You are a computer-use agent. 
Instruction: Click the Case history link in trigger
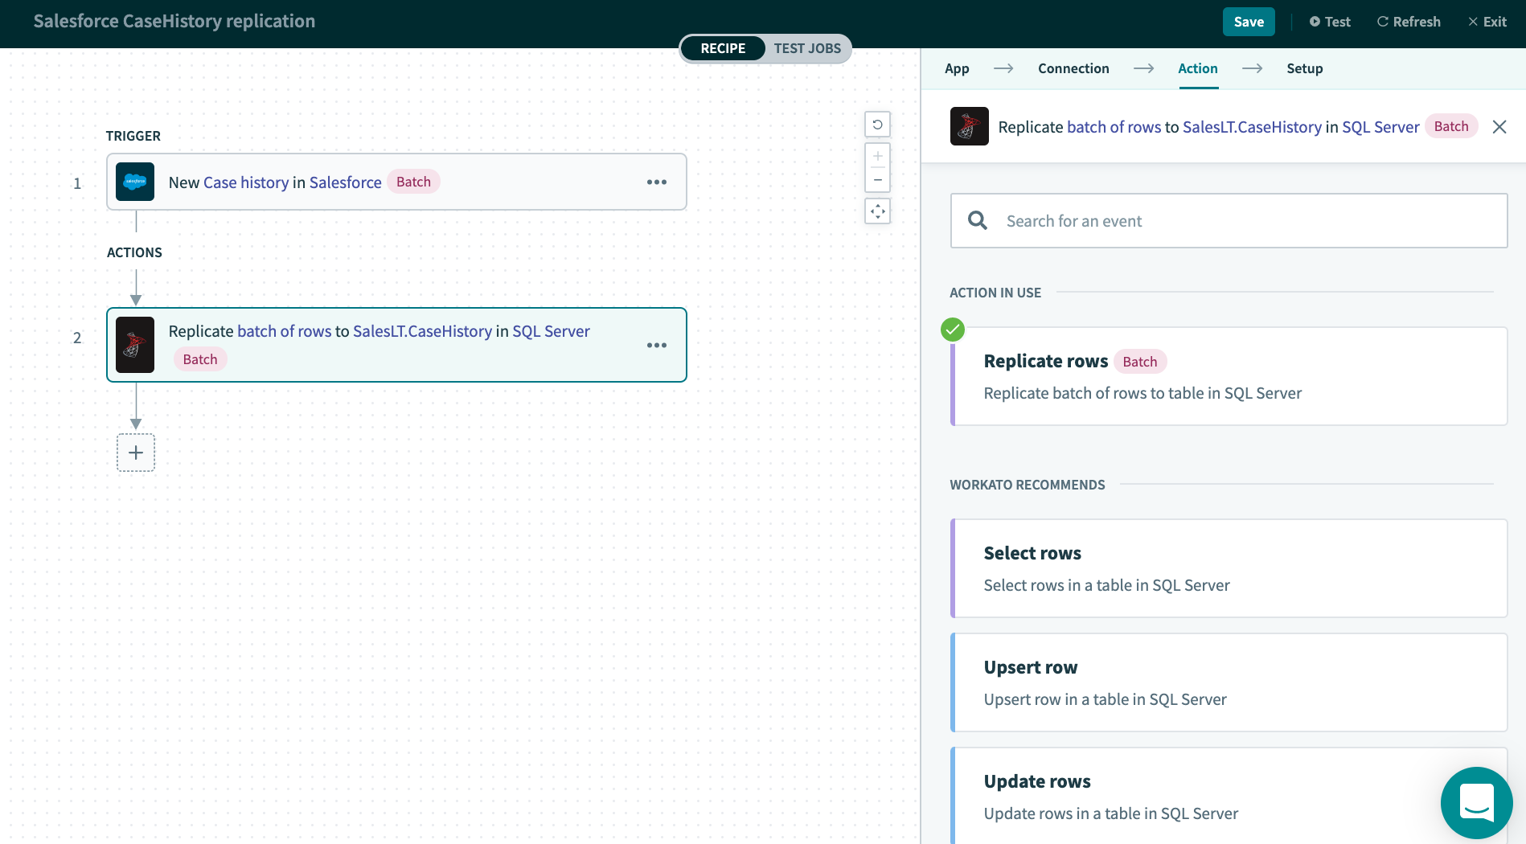[x=245, y=182]
